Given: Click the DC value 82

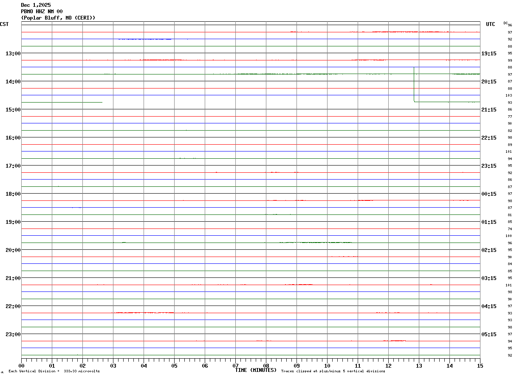Looking at the screenshot, I should (x=510, y=130).
